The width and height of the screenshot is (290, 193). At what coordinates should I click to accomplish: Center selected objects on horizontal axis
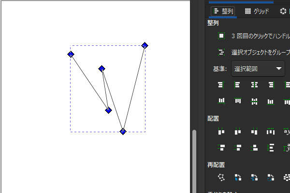click(254, 101)
